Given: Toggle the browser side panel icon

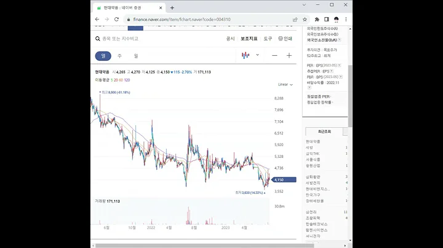Looking at the screenshot, I should (326, 20).
